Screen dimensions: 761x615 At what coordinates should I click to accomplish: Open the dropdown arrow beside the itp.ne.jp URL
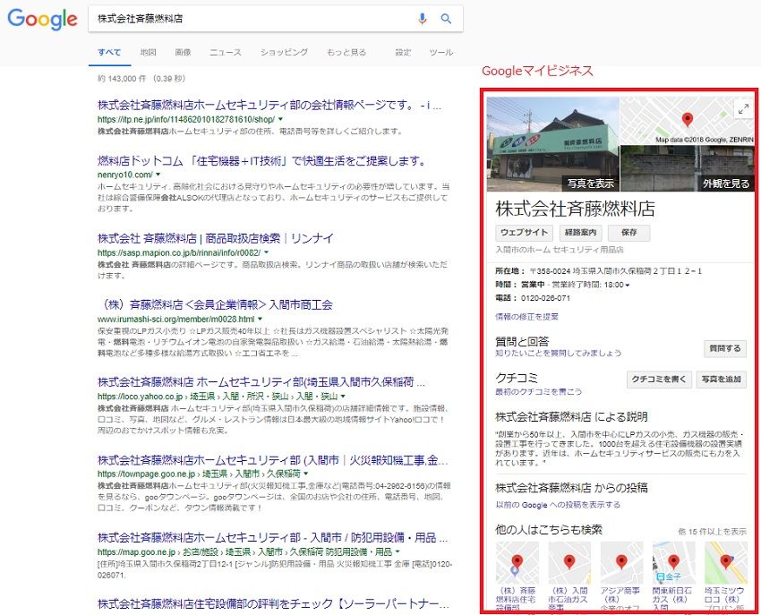click(x=280, y=119)
